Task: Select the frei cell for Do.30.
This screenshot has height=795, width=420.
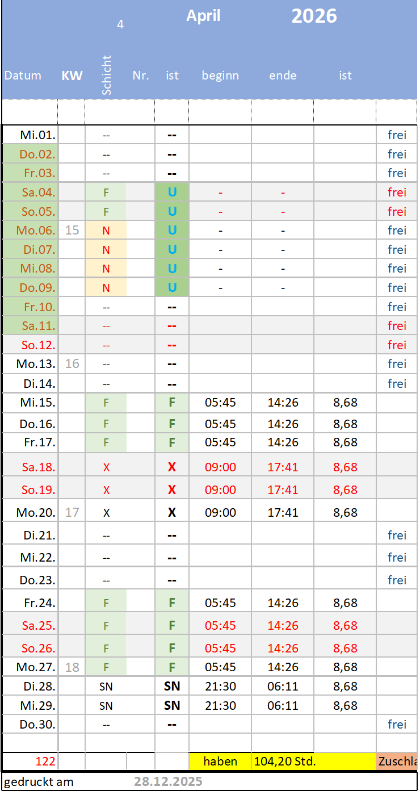Action: coord(397,724)
